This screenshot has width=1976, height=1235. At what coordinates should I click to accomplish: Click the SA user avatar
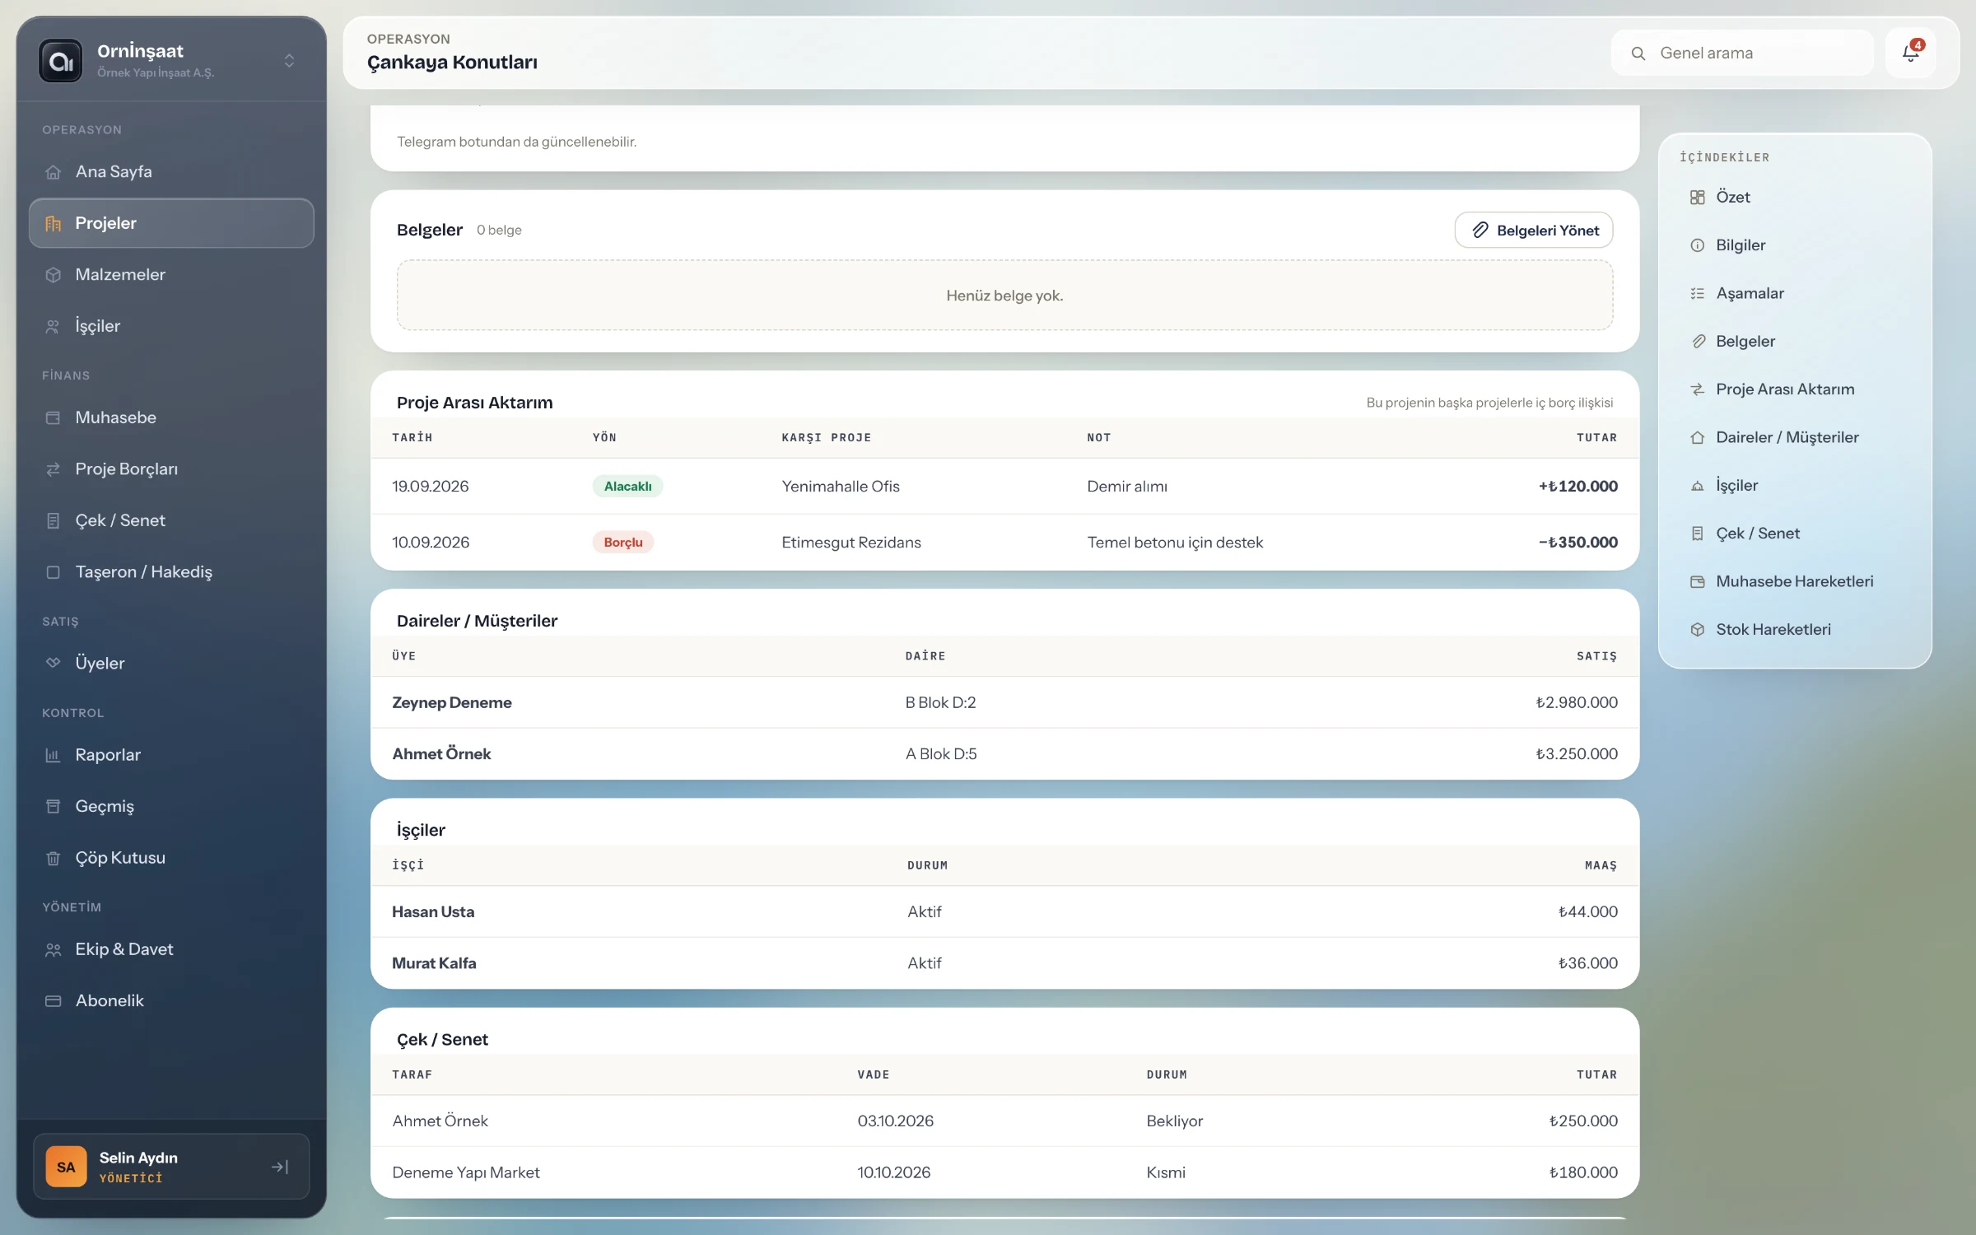click(66, 1167)
